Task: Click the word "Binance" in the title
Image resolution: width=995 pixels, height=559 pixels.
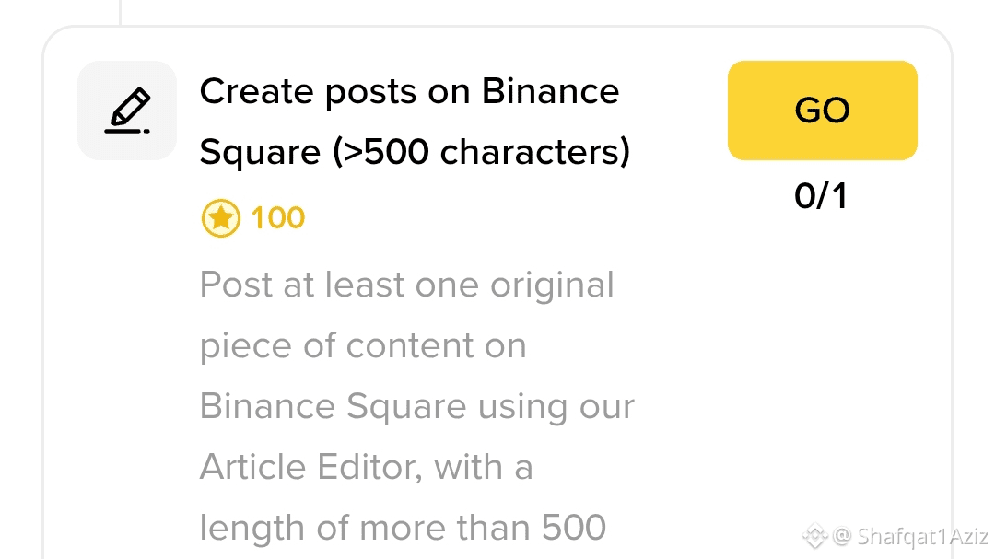Action: (550, 91)
